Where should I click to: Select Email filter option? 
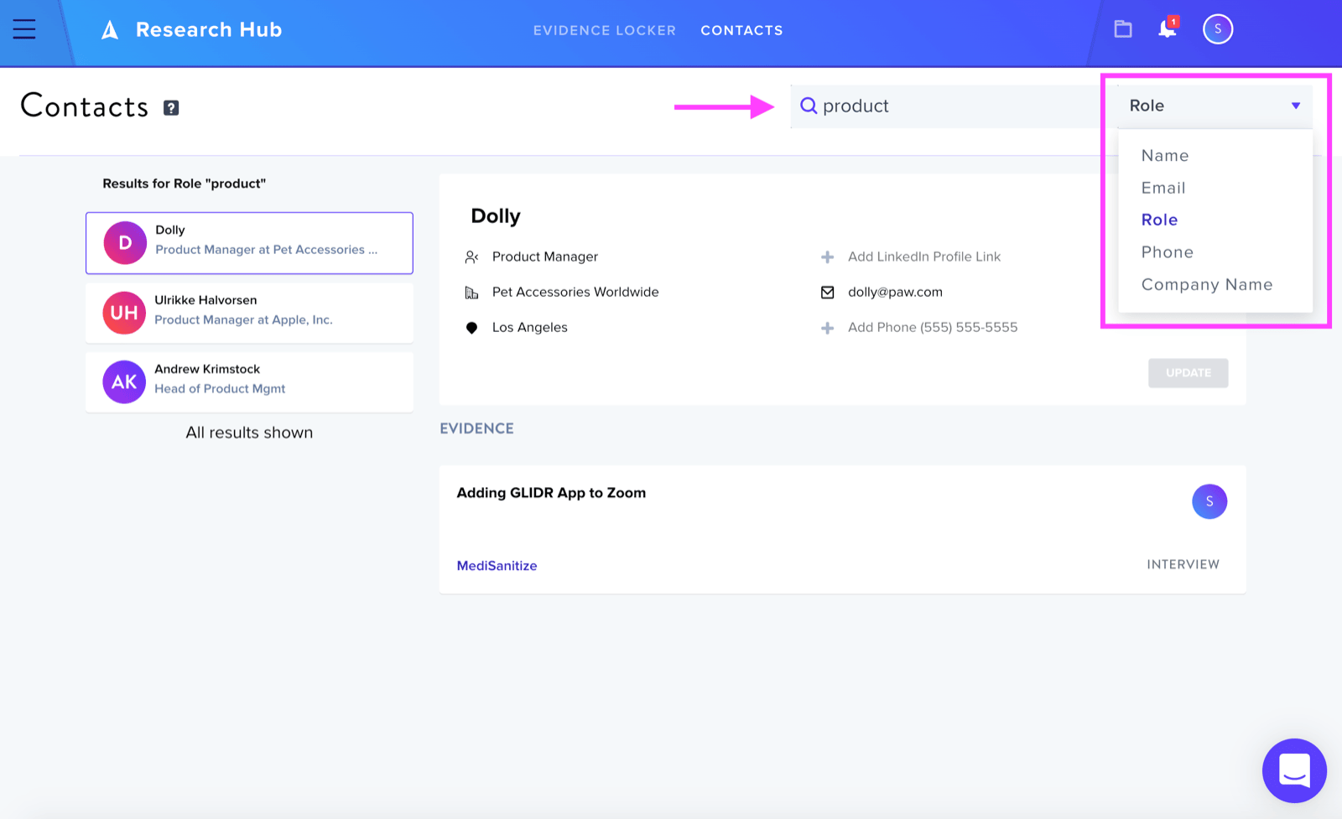click(x=1163, y=188)
